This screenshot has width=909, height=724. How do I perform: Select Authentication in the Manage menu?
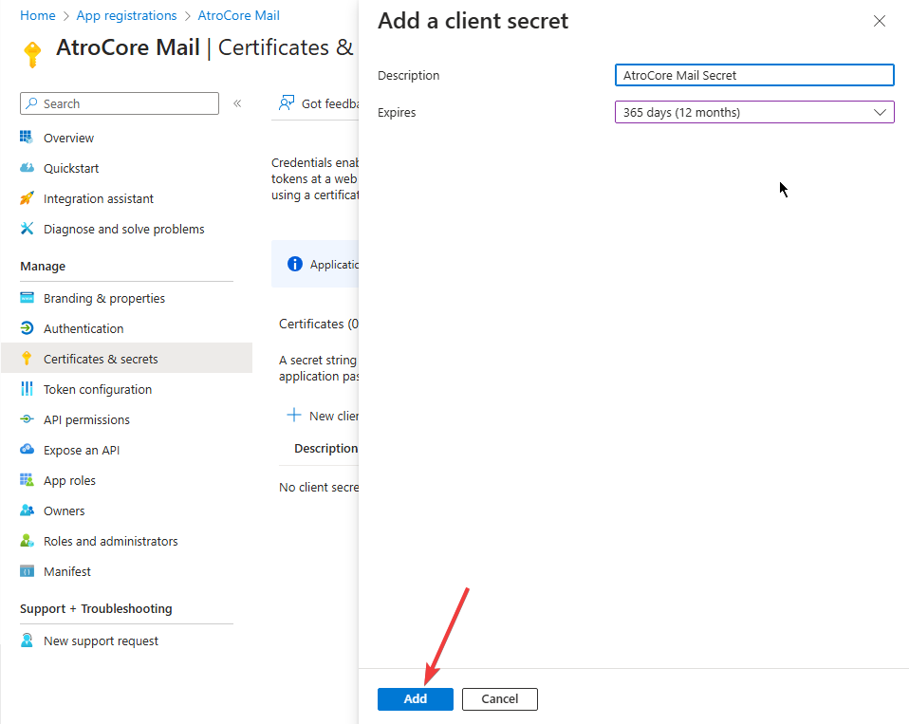(x=83, y=328)
